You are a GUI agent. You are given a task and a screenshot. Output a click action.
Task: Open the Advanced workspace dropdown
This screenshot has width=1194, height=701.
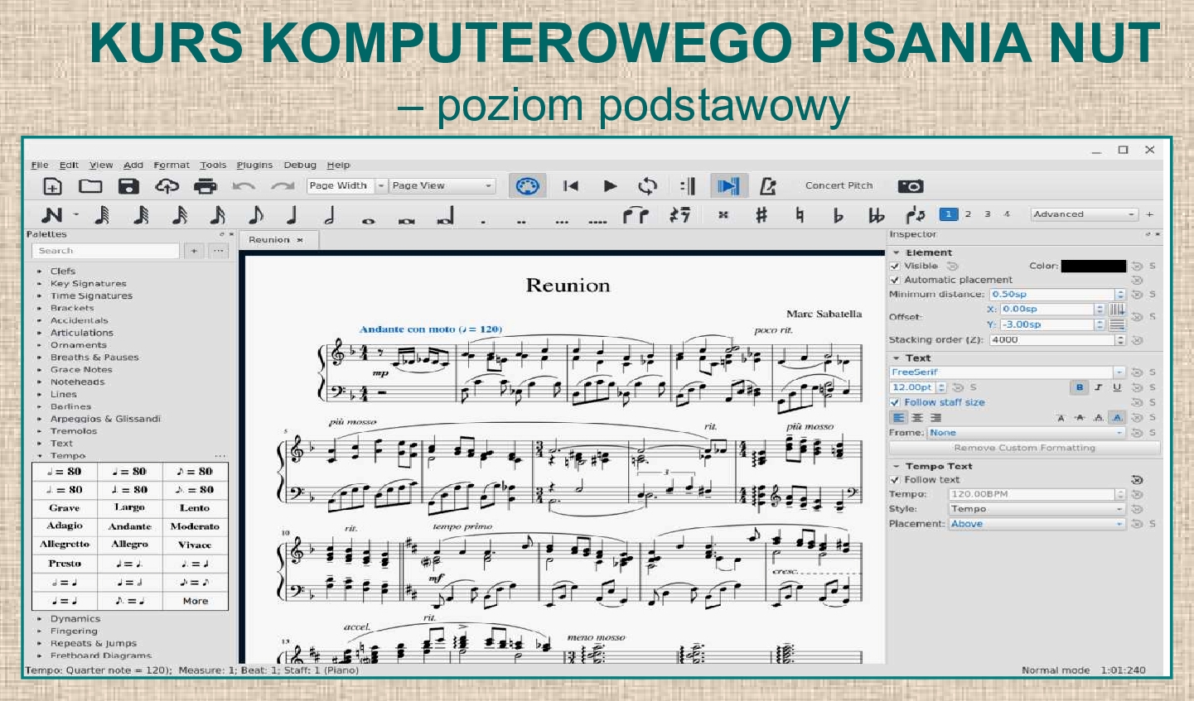tap(1084, 214)
